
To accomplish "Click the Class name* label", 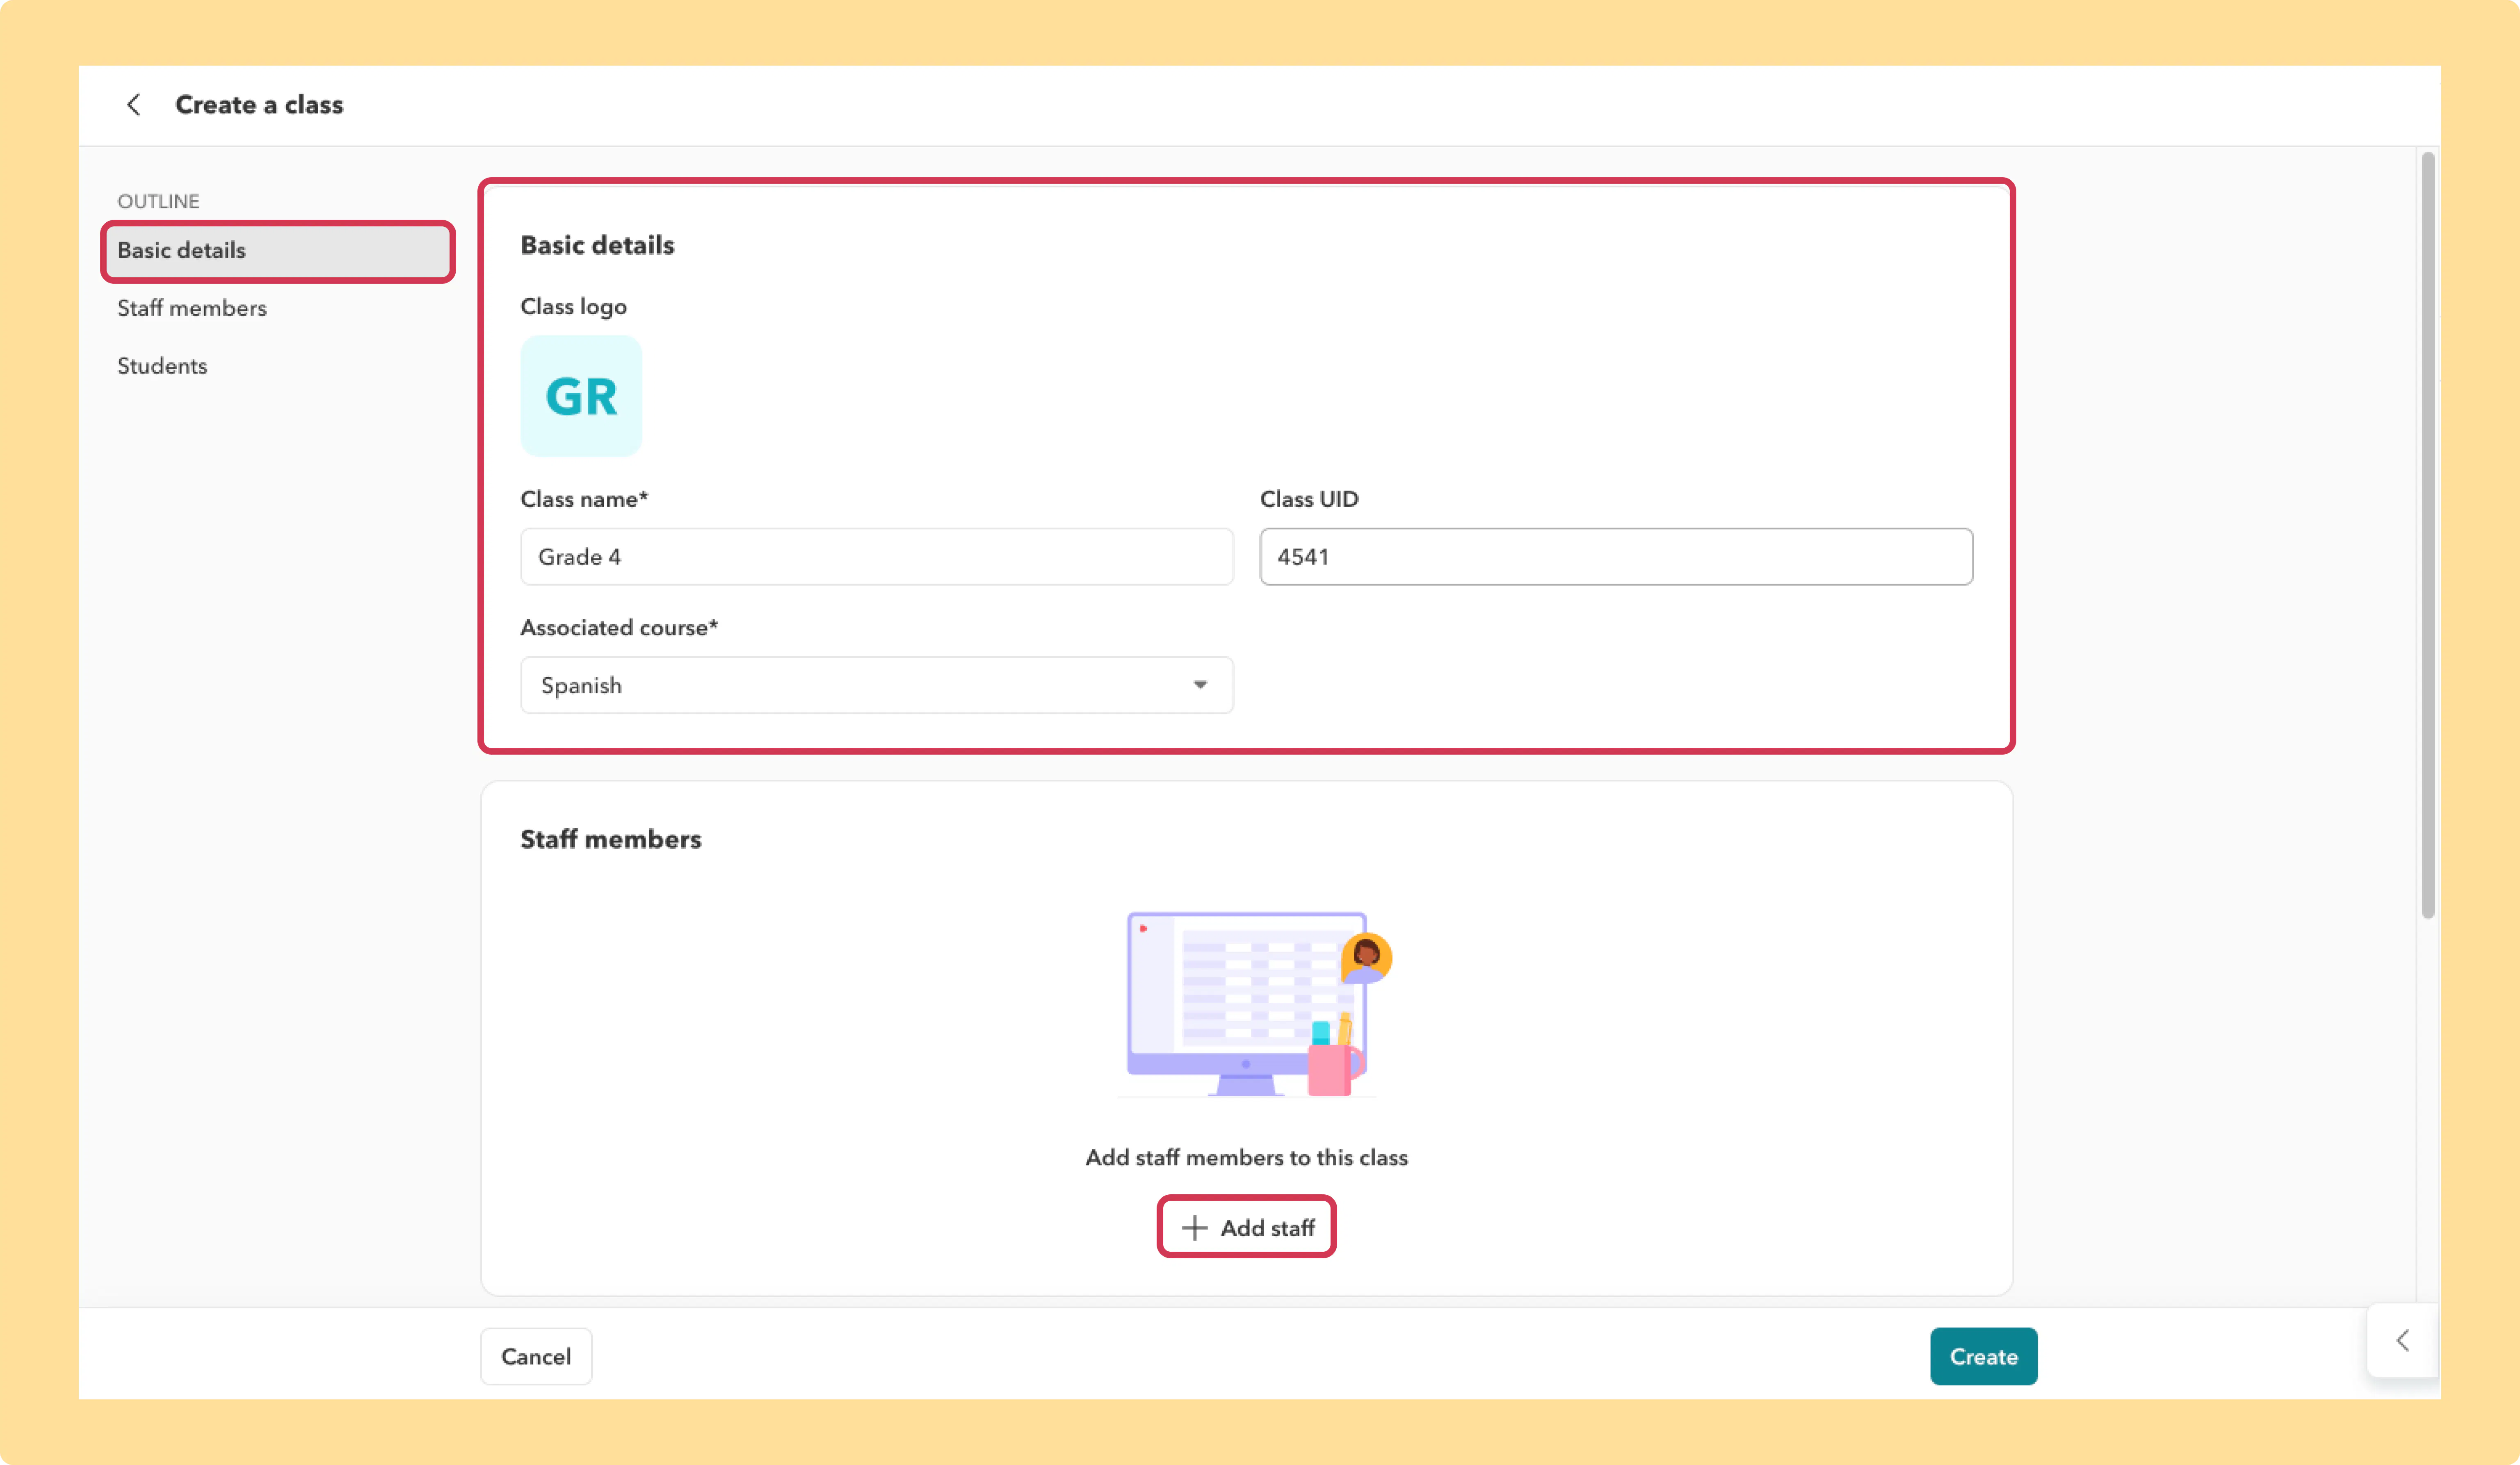I will pos(584,499).
